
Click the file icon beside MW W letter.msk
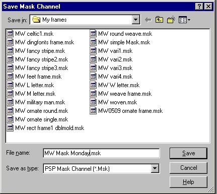point(93,85)
